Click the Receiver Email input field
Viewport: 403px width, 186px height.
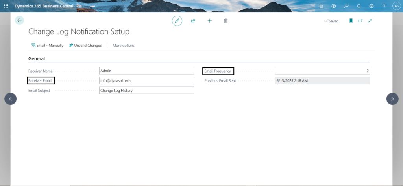[146, 80]
